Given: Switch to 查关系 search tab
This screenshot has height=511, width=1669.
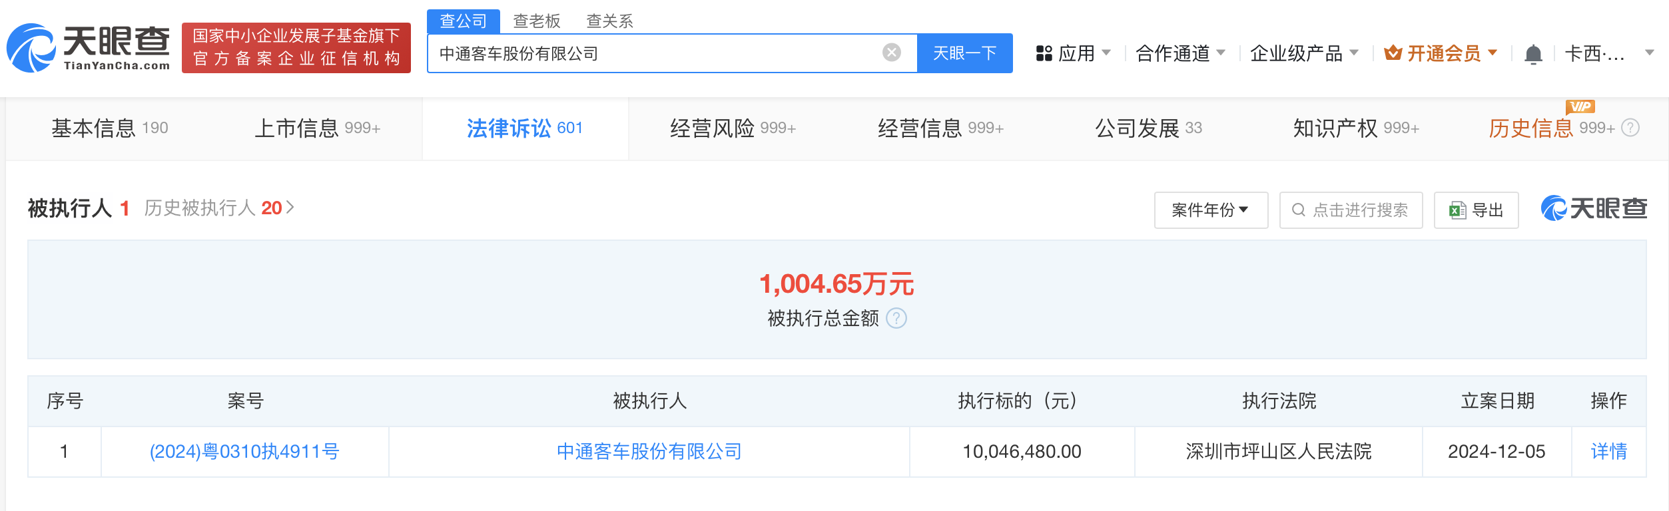Looking at the screenshot, I should click(609, 21).
